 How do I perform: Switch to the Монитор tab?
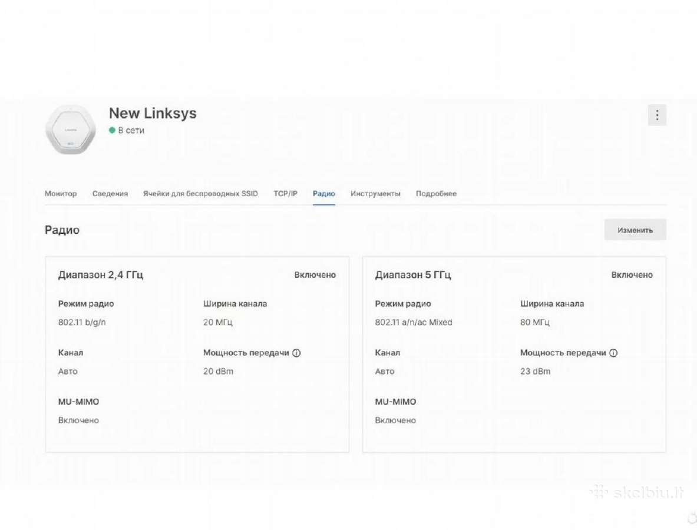point(61,194)
